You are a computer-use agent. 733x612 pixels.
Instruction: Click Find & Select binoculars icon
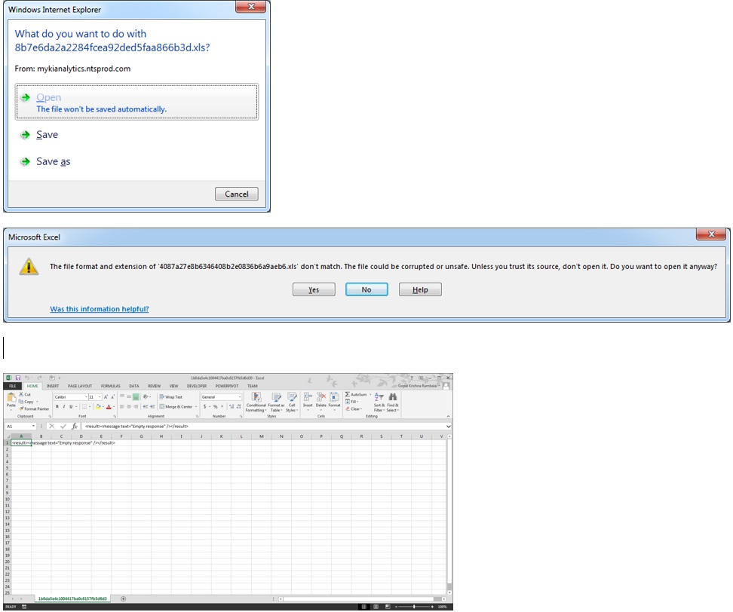coord(393,397)
